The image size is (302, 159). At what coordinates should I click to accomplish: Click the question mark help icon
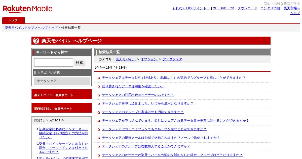(36, 41)
